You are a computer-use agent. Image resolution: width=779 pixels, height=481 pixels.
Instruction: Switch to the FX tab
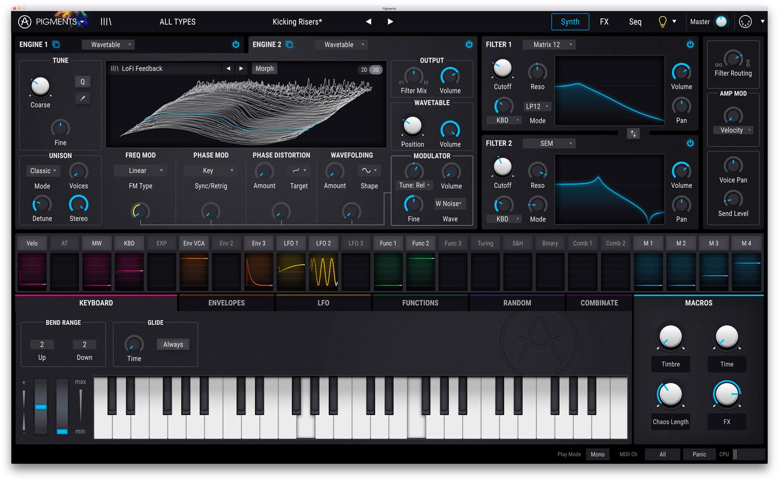click(x=604, y=22)
